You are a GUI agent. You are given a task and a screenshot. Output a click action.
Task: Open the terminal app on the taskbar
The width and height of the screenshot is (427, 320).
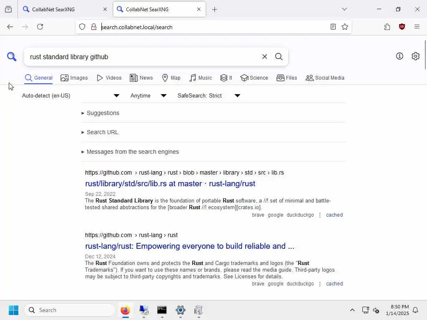[162, 310]
